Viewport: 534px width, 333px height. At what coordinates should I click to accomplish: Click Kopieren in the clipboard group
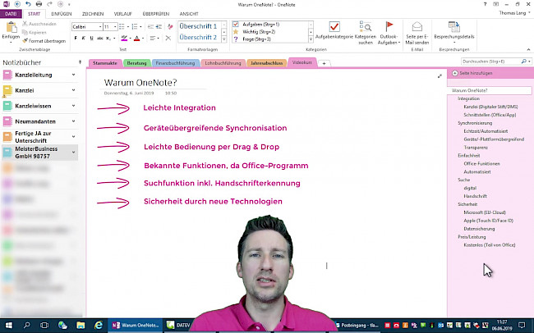click(x=35, y=32)
